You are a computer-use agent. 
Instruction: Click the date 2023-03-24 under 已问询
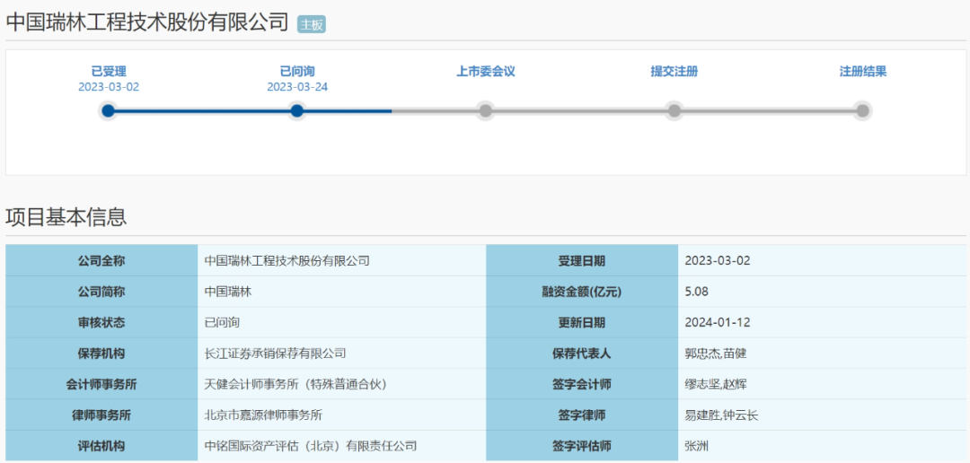pos(297,87)
